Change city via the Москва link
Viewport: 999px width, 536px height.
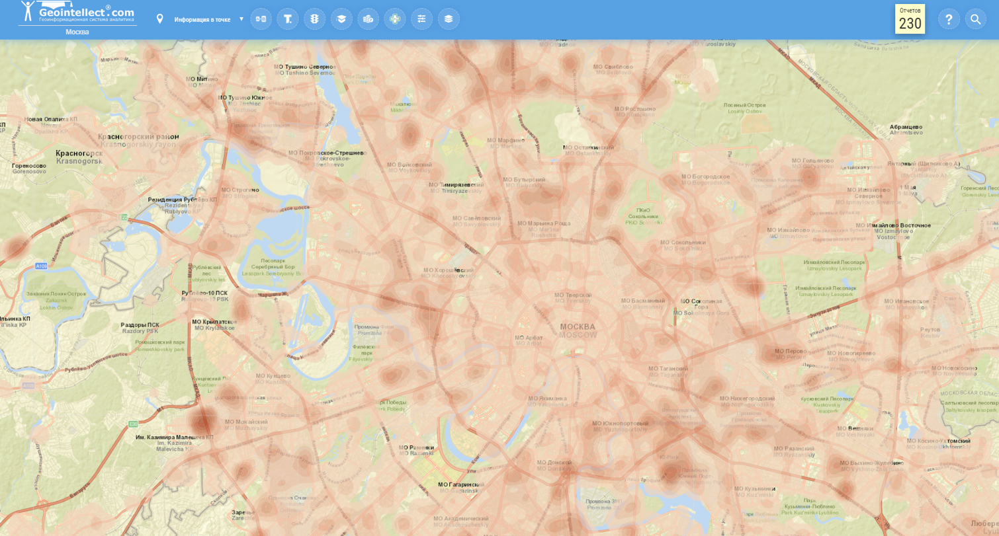coord(77,32)
